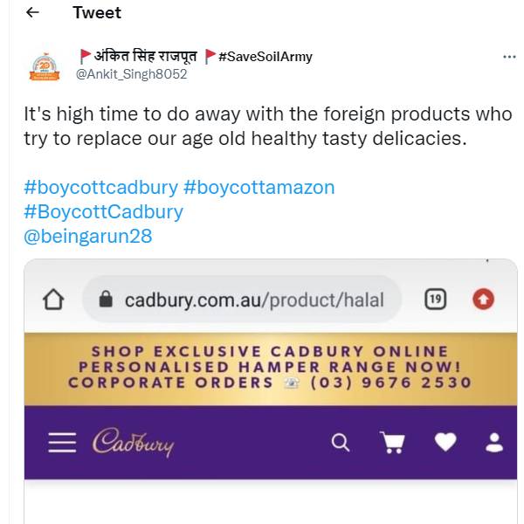Open the @beingarun28 mention
The width and height of the screenshot is (524, 524).
[x=87, y=236]
